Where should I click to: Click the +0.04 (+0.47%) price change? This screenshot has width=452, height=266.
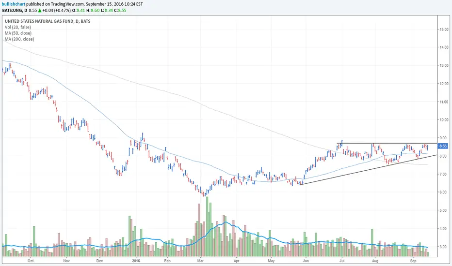coord(56,10)
